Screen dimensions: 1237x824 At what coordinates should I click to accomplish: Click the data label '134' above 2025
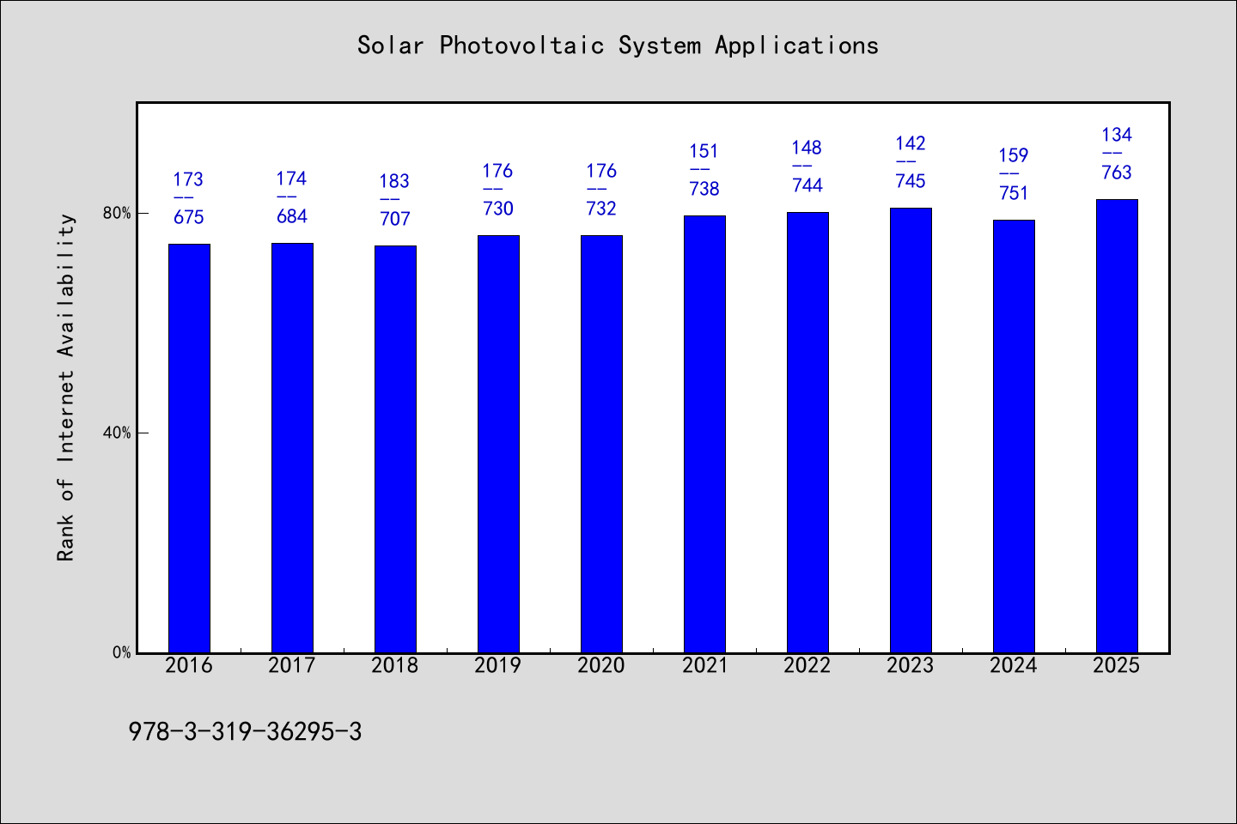click(x=1117, y=135)
